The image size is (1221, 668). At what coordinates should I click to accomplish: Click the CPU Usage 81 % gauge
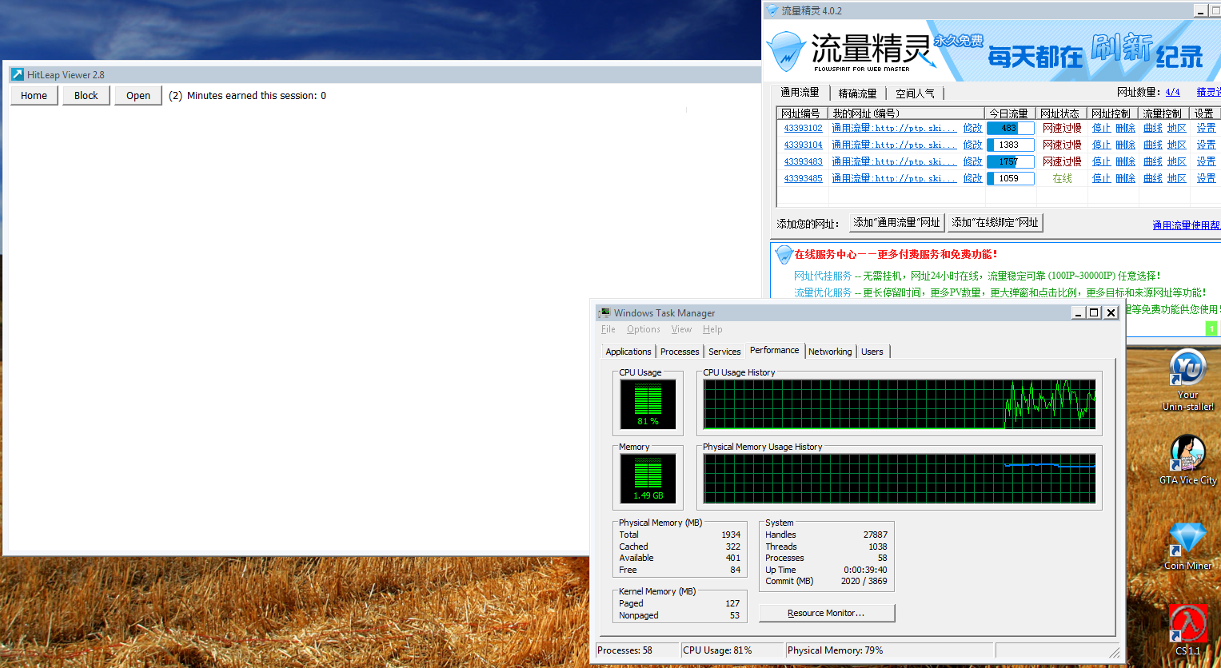[x=648, y=404]
